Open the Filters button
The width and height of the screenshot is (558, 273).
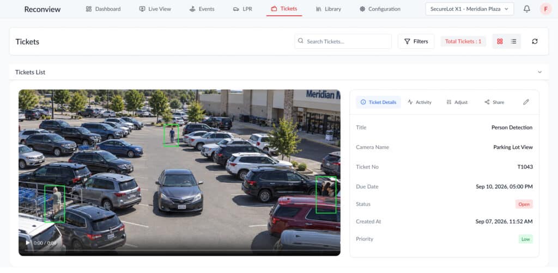click(x=416, y=41)
